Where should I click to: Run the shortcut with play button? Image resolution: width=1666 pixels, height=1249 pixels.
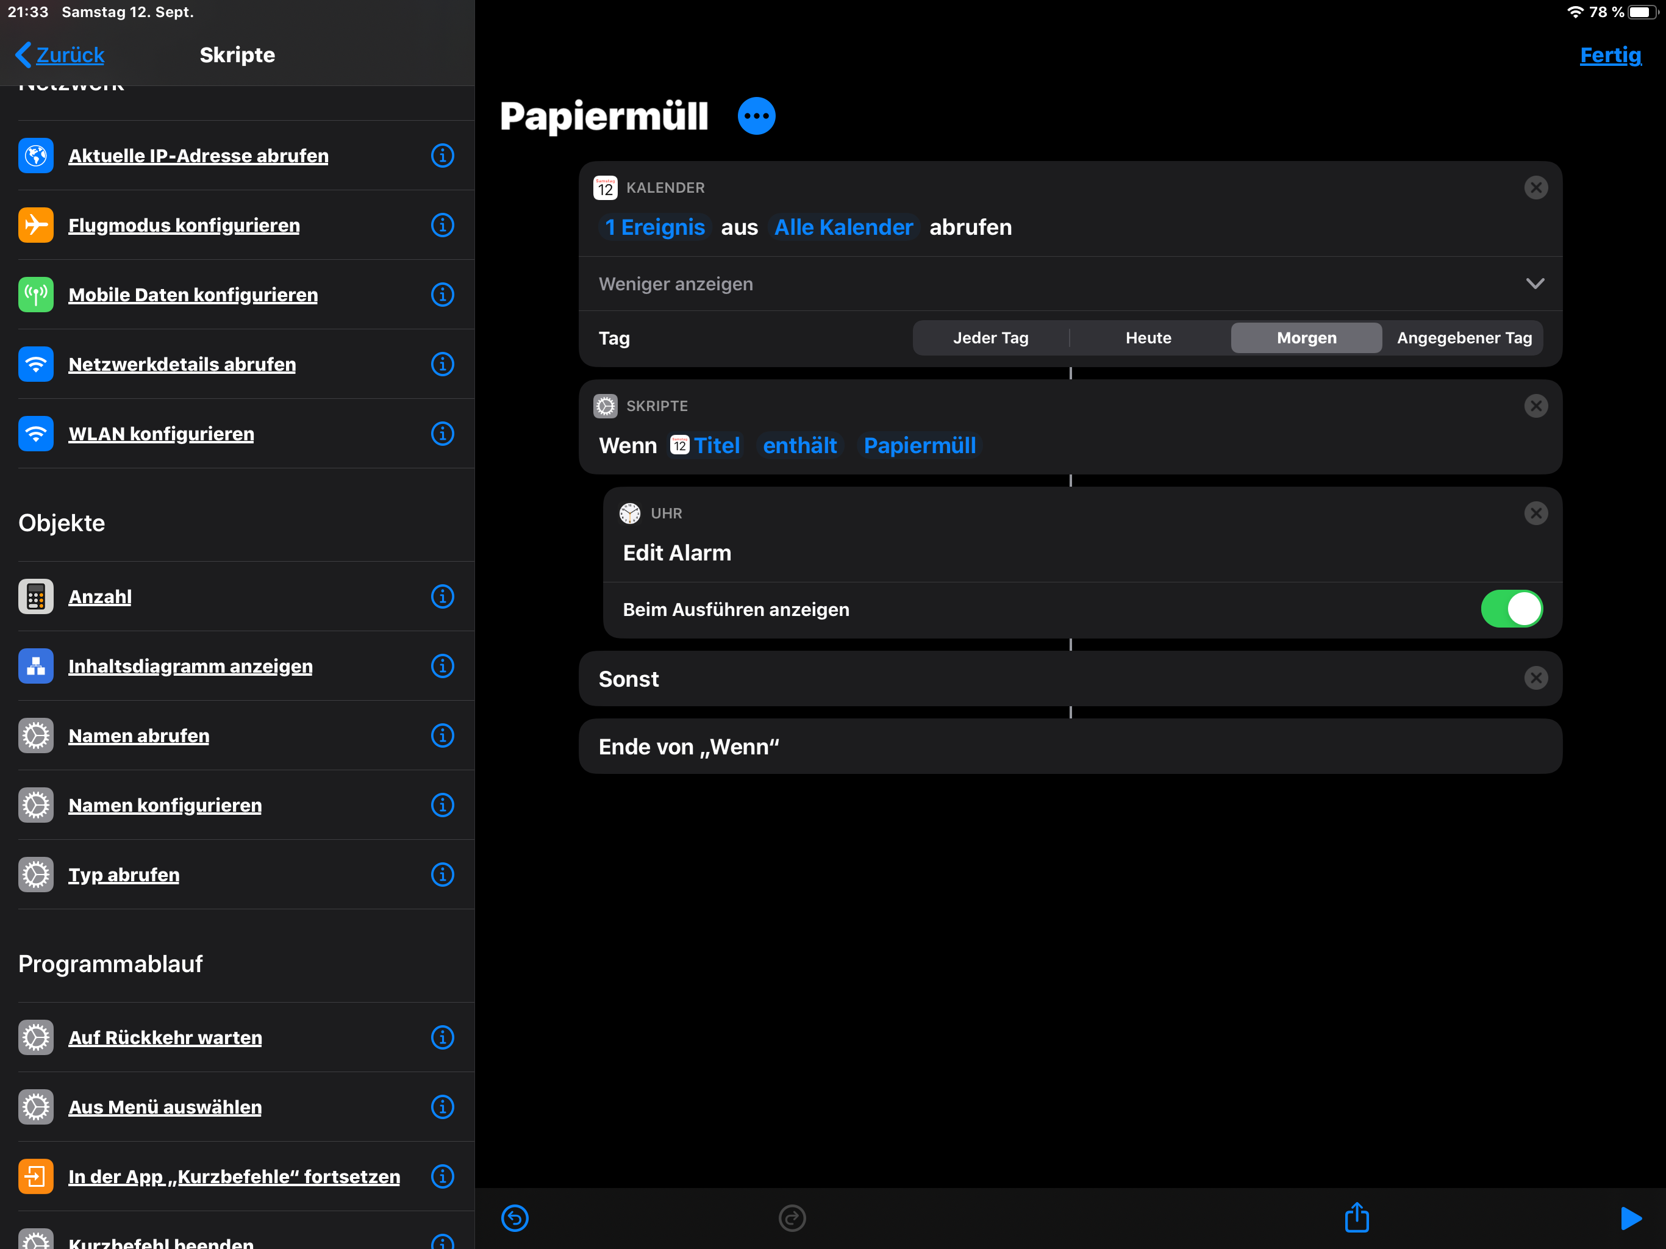(1630, 1217)
